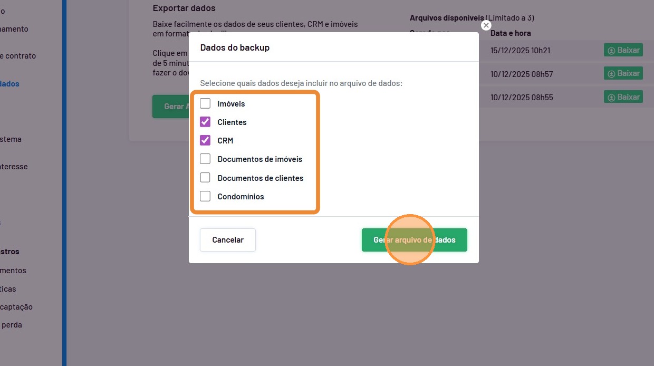
Task: Download the 10/12/2025 08h55 backup file
Action: [x=623, y=97]
